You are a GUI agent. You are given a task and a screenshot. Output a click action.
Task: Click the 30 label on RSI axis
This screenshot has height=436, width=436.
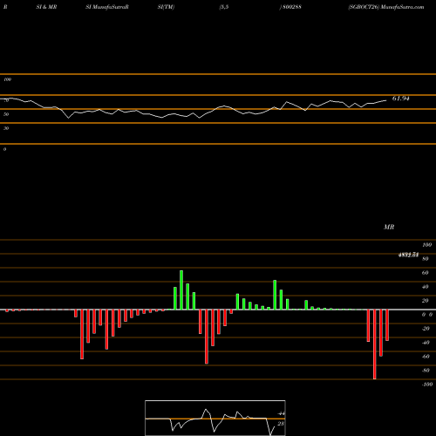click(x=6, y=128)
